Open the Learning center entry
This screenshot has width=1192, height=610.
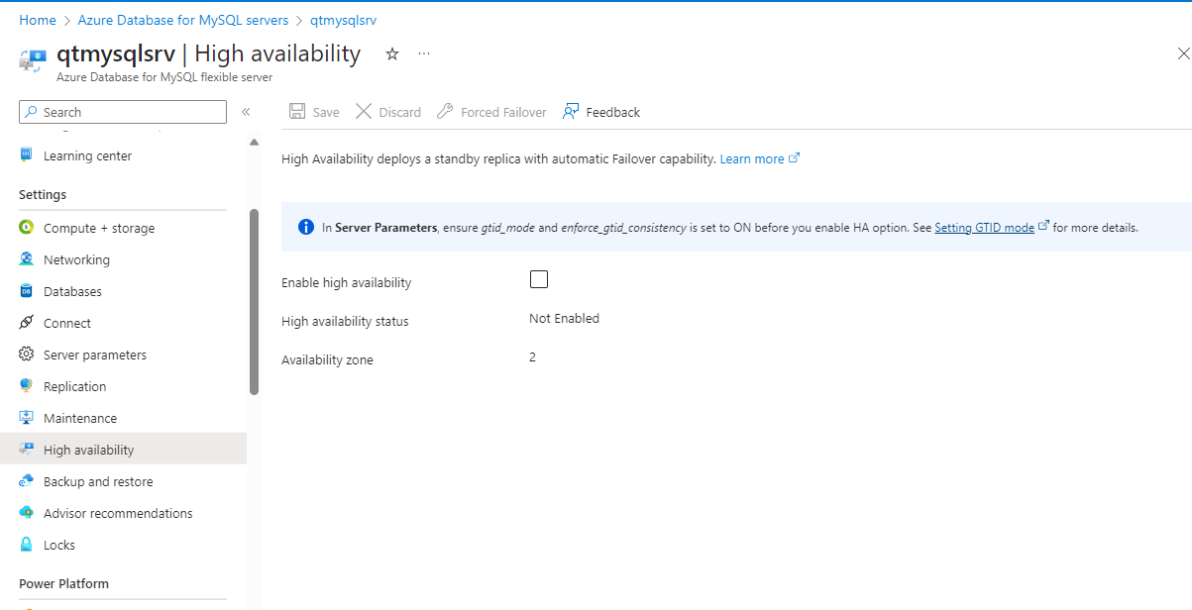click(88, 154)
